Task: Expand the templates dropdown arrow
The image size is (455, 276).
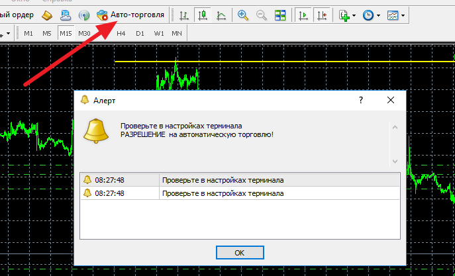Action: click(403, 15)
